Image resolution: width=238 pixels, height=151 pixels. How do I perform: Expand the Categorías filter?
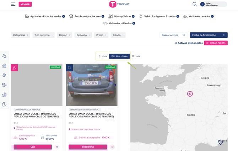21,35
